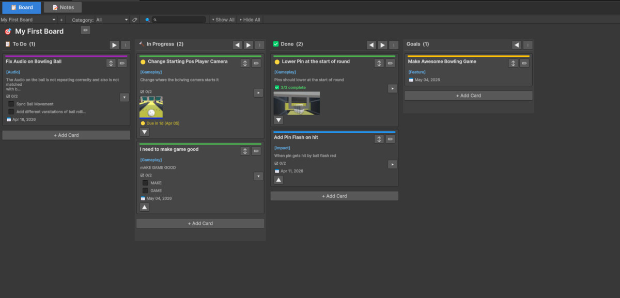This screenshot has height=298, width=620.
Task: Edit the My First Board title with pencil
Action: coord(86,30)
